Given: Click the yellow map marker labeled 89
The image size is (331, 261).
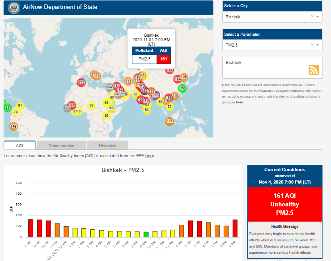Looking at the screenshot, I should tap(92, 106).
